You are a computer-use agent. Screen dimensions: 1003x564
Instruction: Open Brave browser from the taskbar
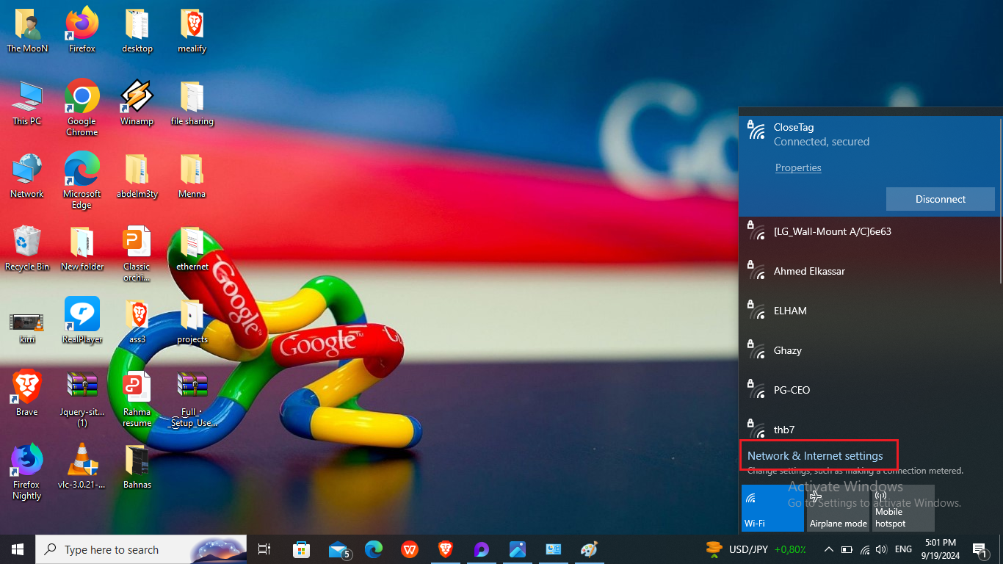pos(446,549)
